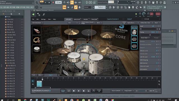Toggle loop in Superior Drummer transport
This screenshot has height=101, width=179.
tap(69, 91)
